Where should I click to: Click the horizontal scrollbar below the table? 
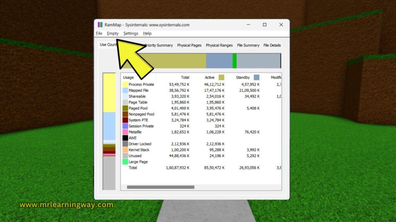[x=160, y=187]
